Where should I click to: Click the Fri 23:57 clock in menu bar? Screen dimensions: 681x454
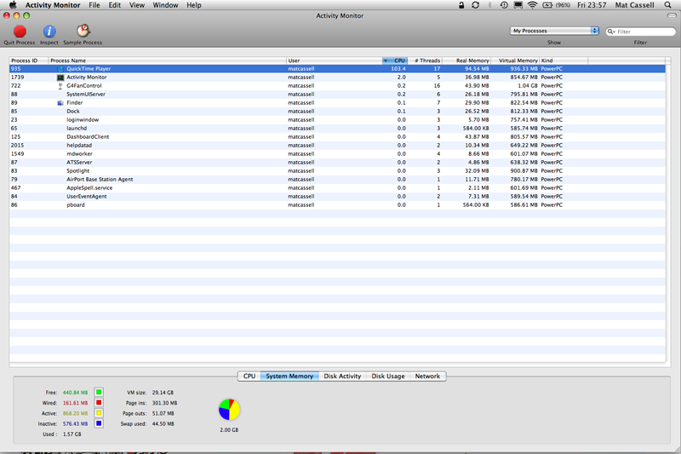592,5
